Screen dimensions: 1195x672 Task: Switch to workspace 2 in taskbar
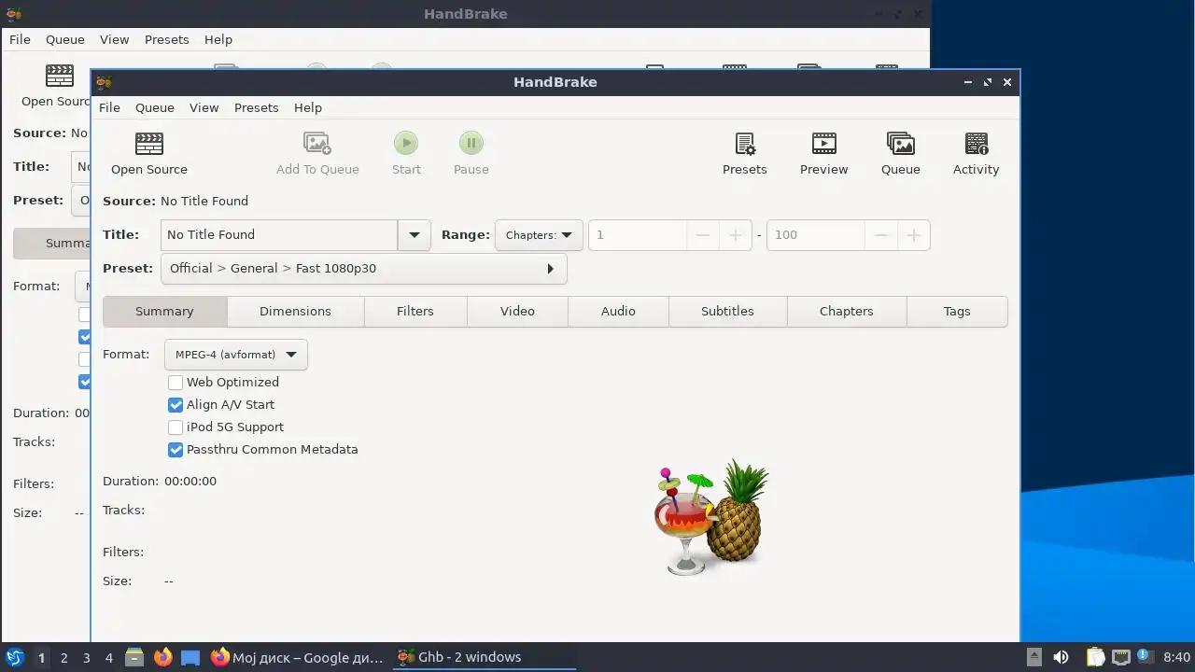[x=63, y=657]
